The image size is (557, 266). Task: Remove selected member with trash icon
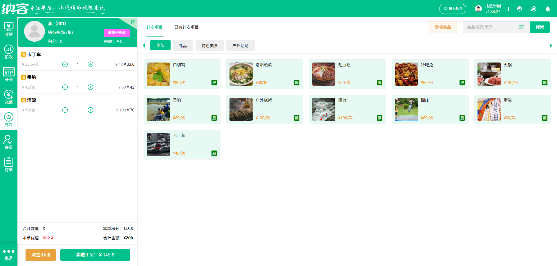[x=133, y=22]
